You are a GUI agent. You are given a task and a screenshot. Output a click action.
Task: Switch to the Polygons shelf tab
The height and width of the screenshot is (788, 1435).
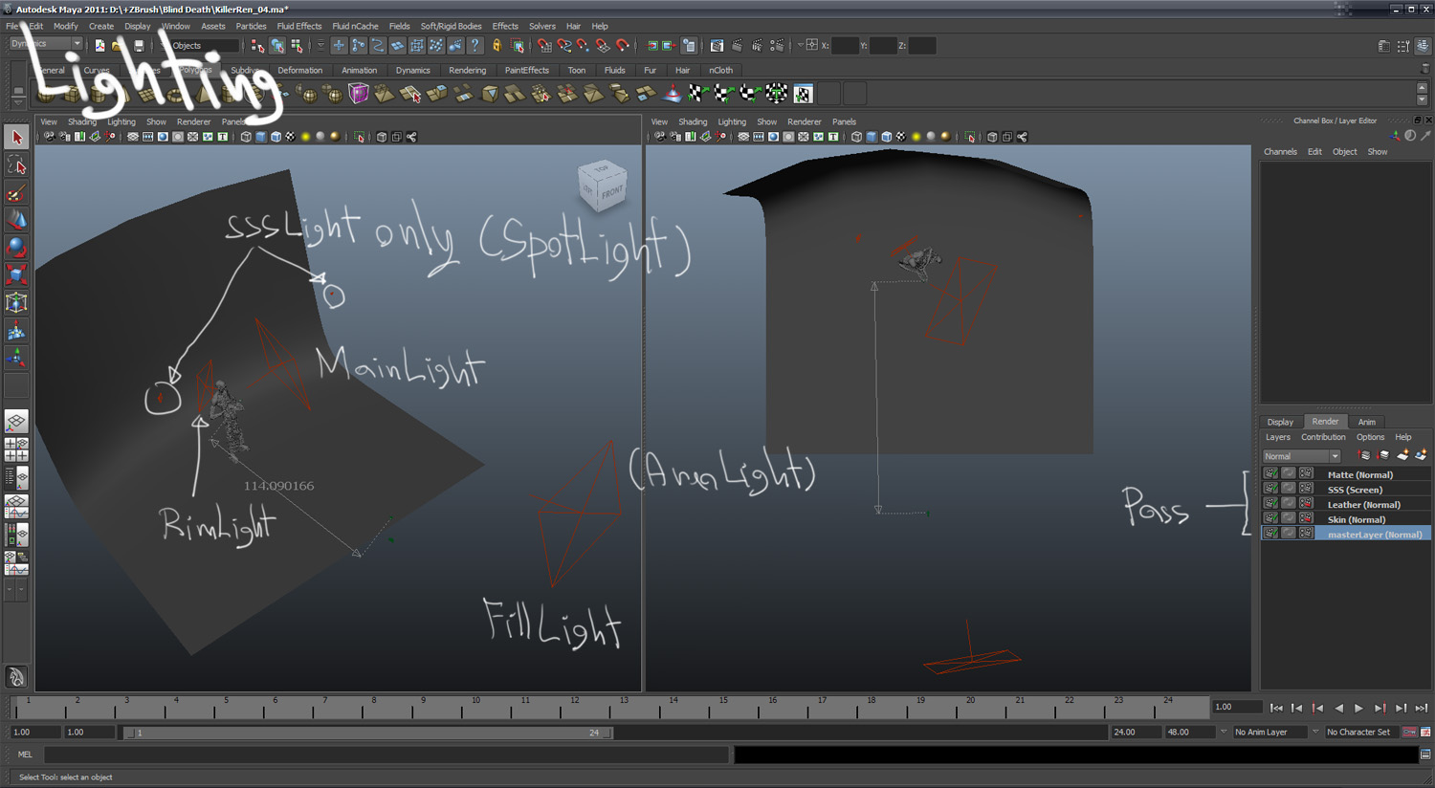tap(195, 69)
